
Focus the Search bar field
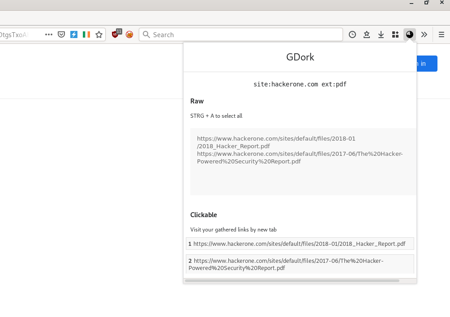(241, 35)
